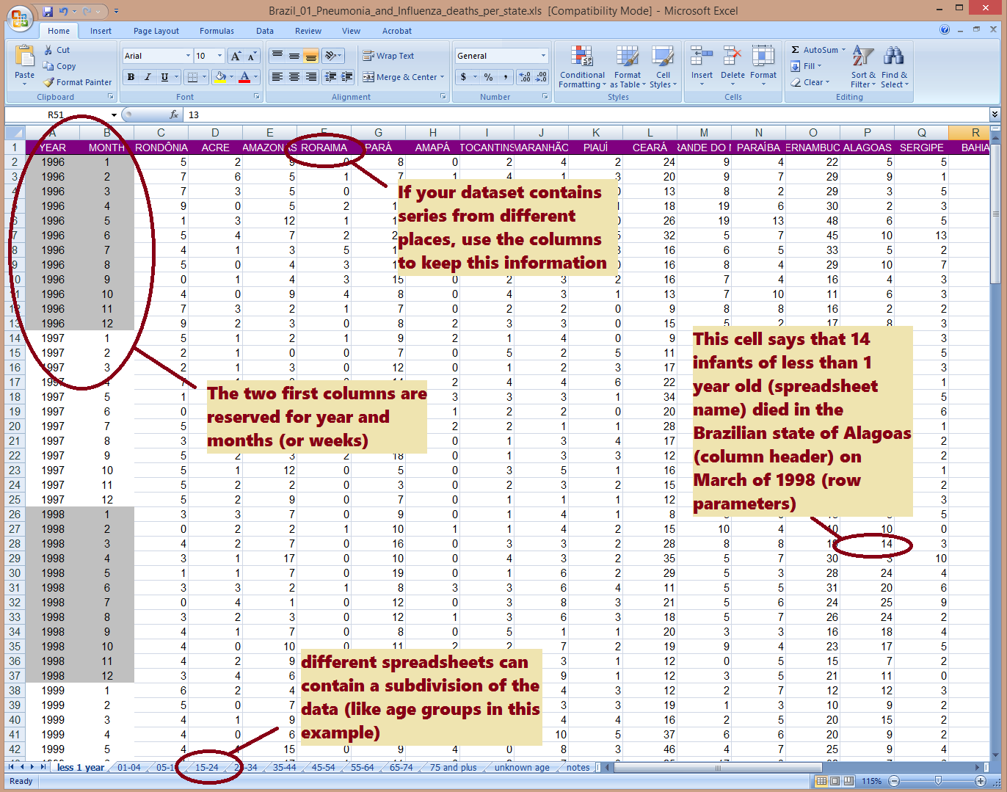This screenshot has height=792, width=1007.
Task: Zoom out with minus button
Action: pyautogui.click(x=894, y=781)
